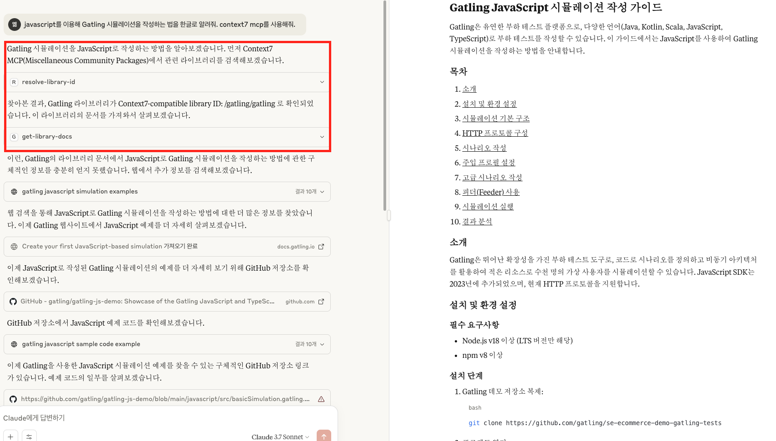Click globe icon for gatling javascript sample code example

click(x=14, y=344)
